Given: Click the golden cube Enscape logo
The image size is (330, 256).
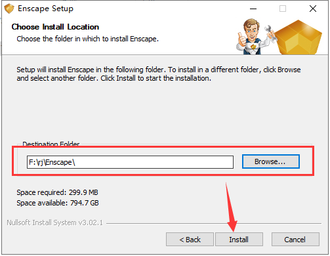Looking at the screenshot, I should 298,37.
